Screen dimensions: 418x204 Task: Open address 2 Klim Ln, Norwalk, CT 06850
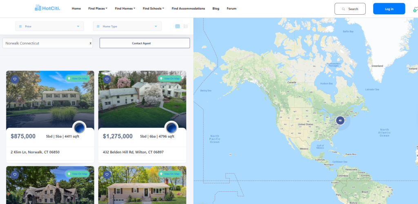pyautogui.click(x=35, y=152)
